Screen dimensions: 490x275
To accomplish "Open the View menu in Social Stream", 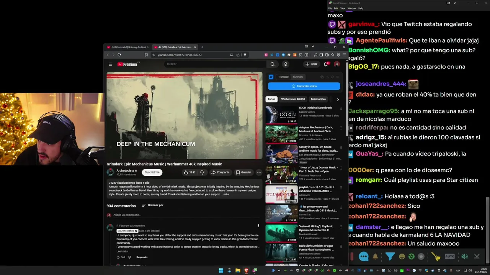I will pos(343,8).
